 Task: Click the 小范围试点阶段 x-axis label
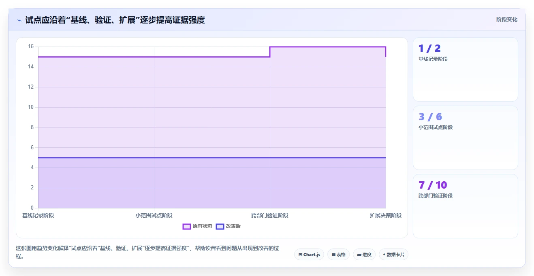tap(154, 215)
